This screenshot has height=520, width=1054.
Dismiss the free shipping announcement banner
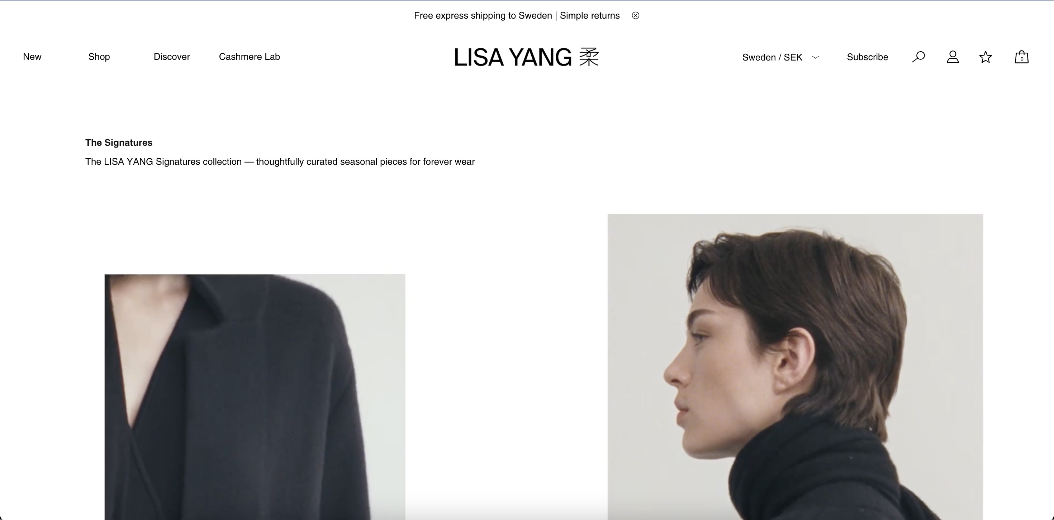(635, 15)
